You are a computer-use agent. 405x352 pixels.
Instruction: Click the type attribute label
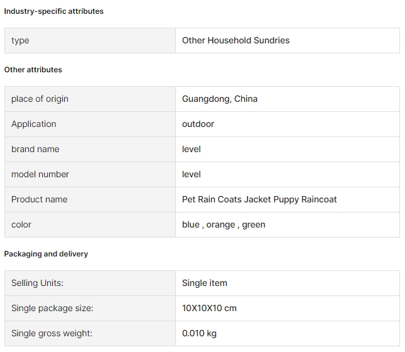pyautogui.click(x=20, y=41)
